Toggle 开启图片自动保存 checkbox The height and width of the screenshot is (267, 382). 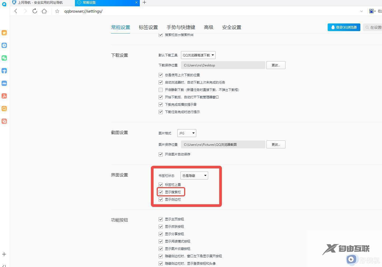pos(161,154)
